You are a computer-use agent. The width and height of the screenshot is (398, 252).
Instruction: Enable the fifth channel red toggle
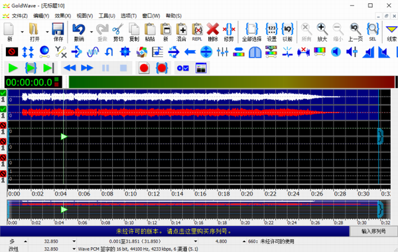[x=3, y=157]
